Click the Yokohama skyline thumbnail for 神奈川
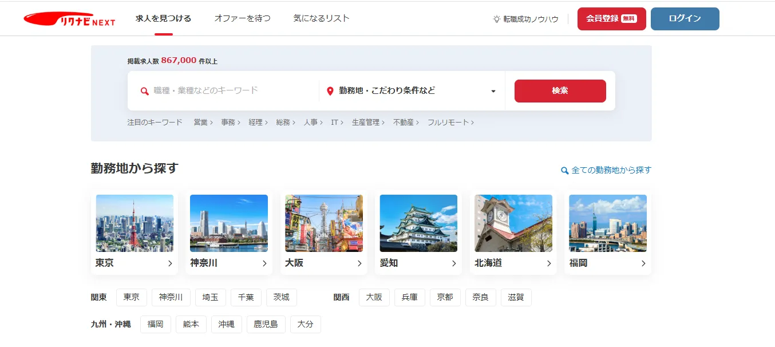The width and height of the screenshot is (775, 347). click(x=229, y=223)
